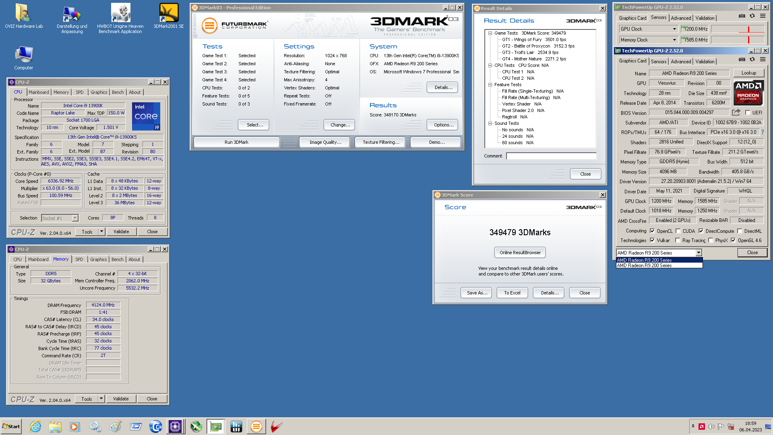
Task: Click Image Quality button in 3DMark03
Action: [x=325, y=142]
